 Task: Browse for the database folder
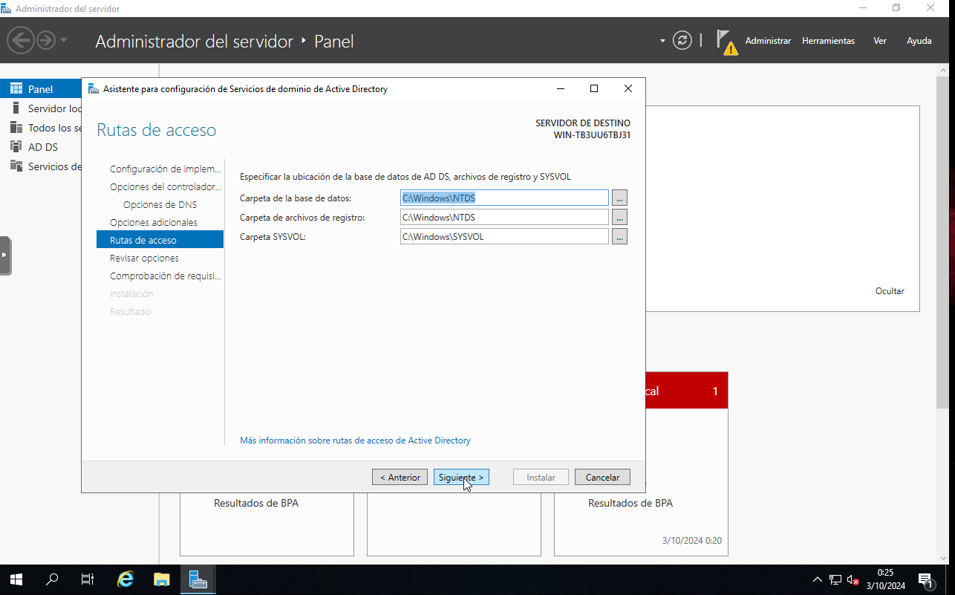pyautogui.click(x=619, y=198)
